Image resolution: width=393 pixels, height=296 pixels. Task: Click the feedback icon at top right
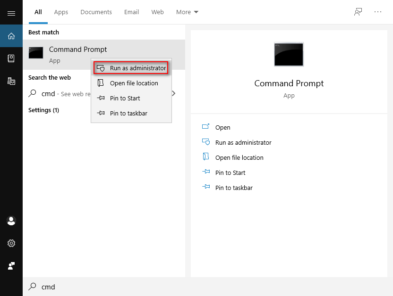pos(358,12)
